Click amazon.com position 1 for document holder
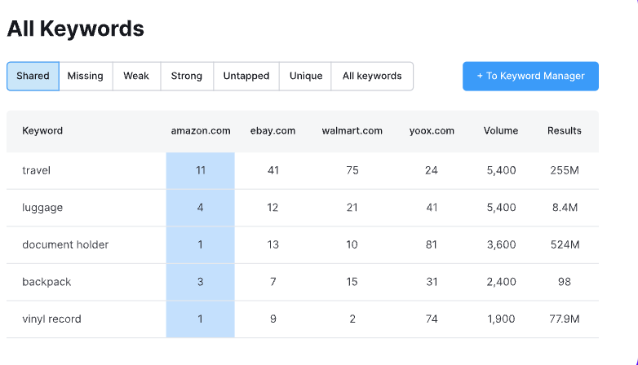The image size is (638, 365). (x=200, y=244)
